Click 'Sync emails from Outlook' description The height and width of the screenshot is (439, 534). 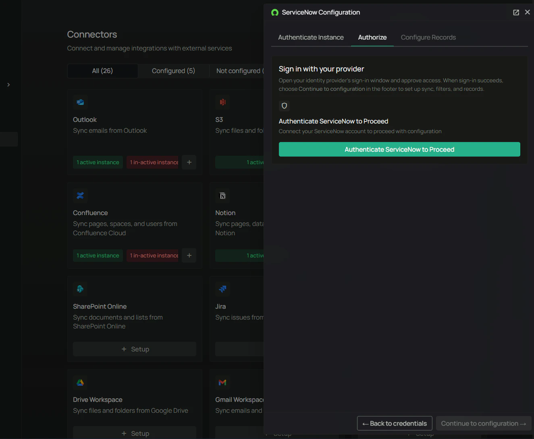coord(110,130)
